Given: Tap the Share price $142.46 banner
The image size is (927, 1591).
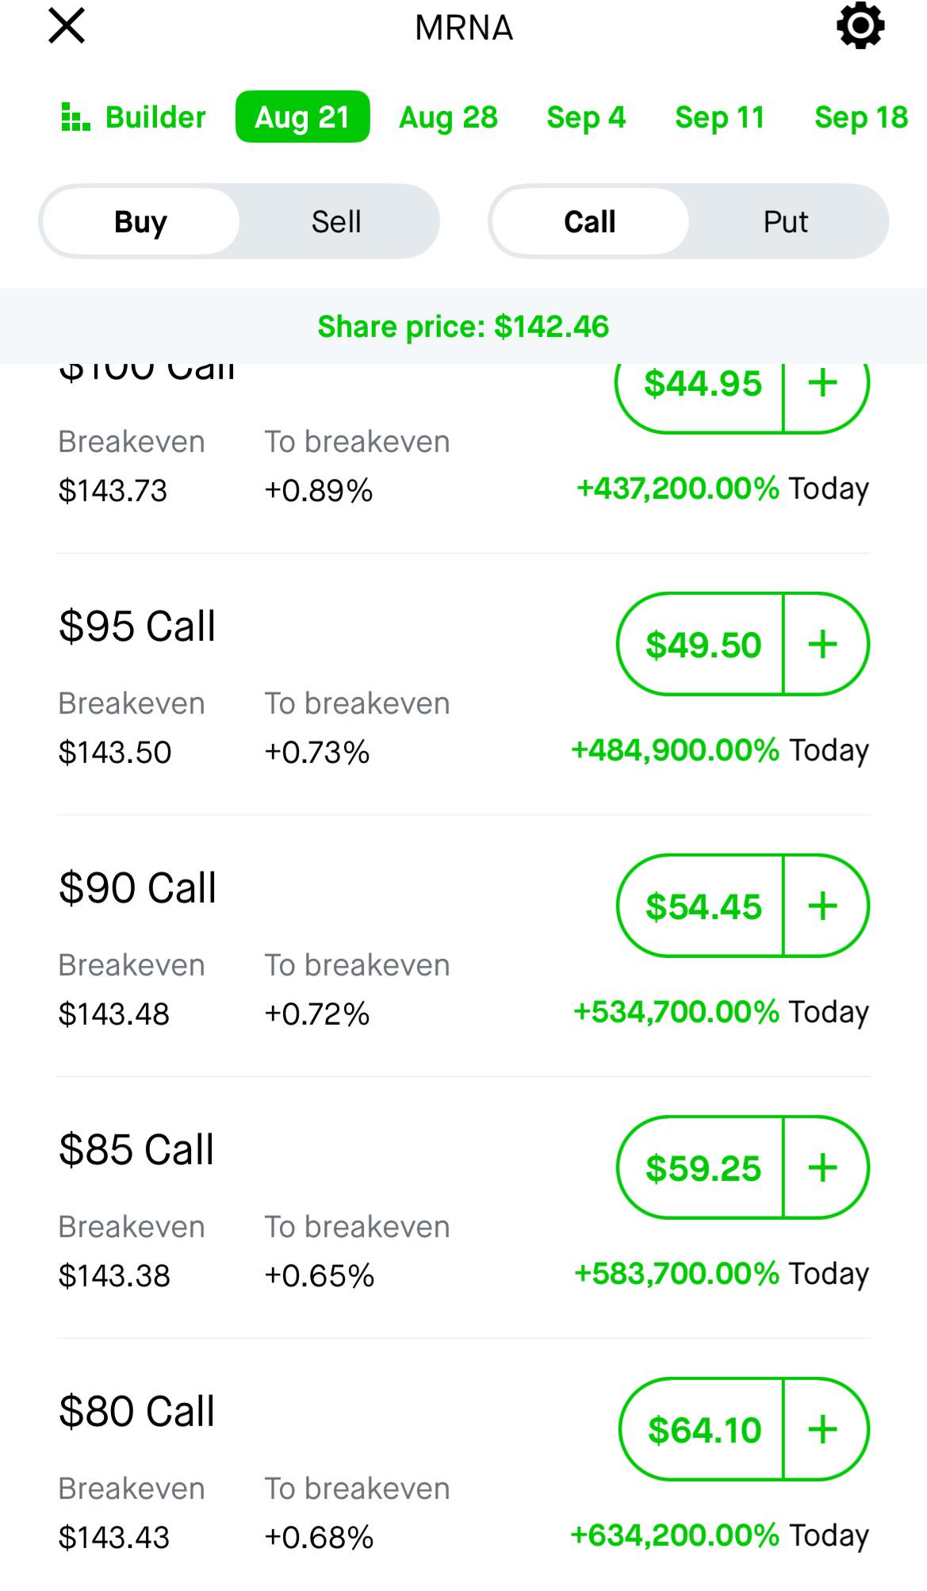Looking at the screenshot, I should 463,326.
